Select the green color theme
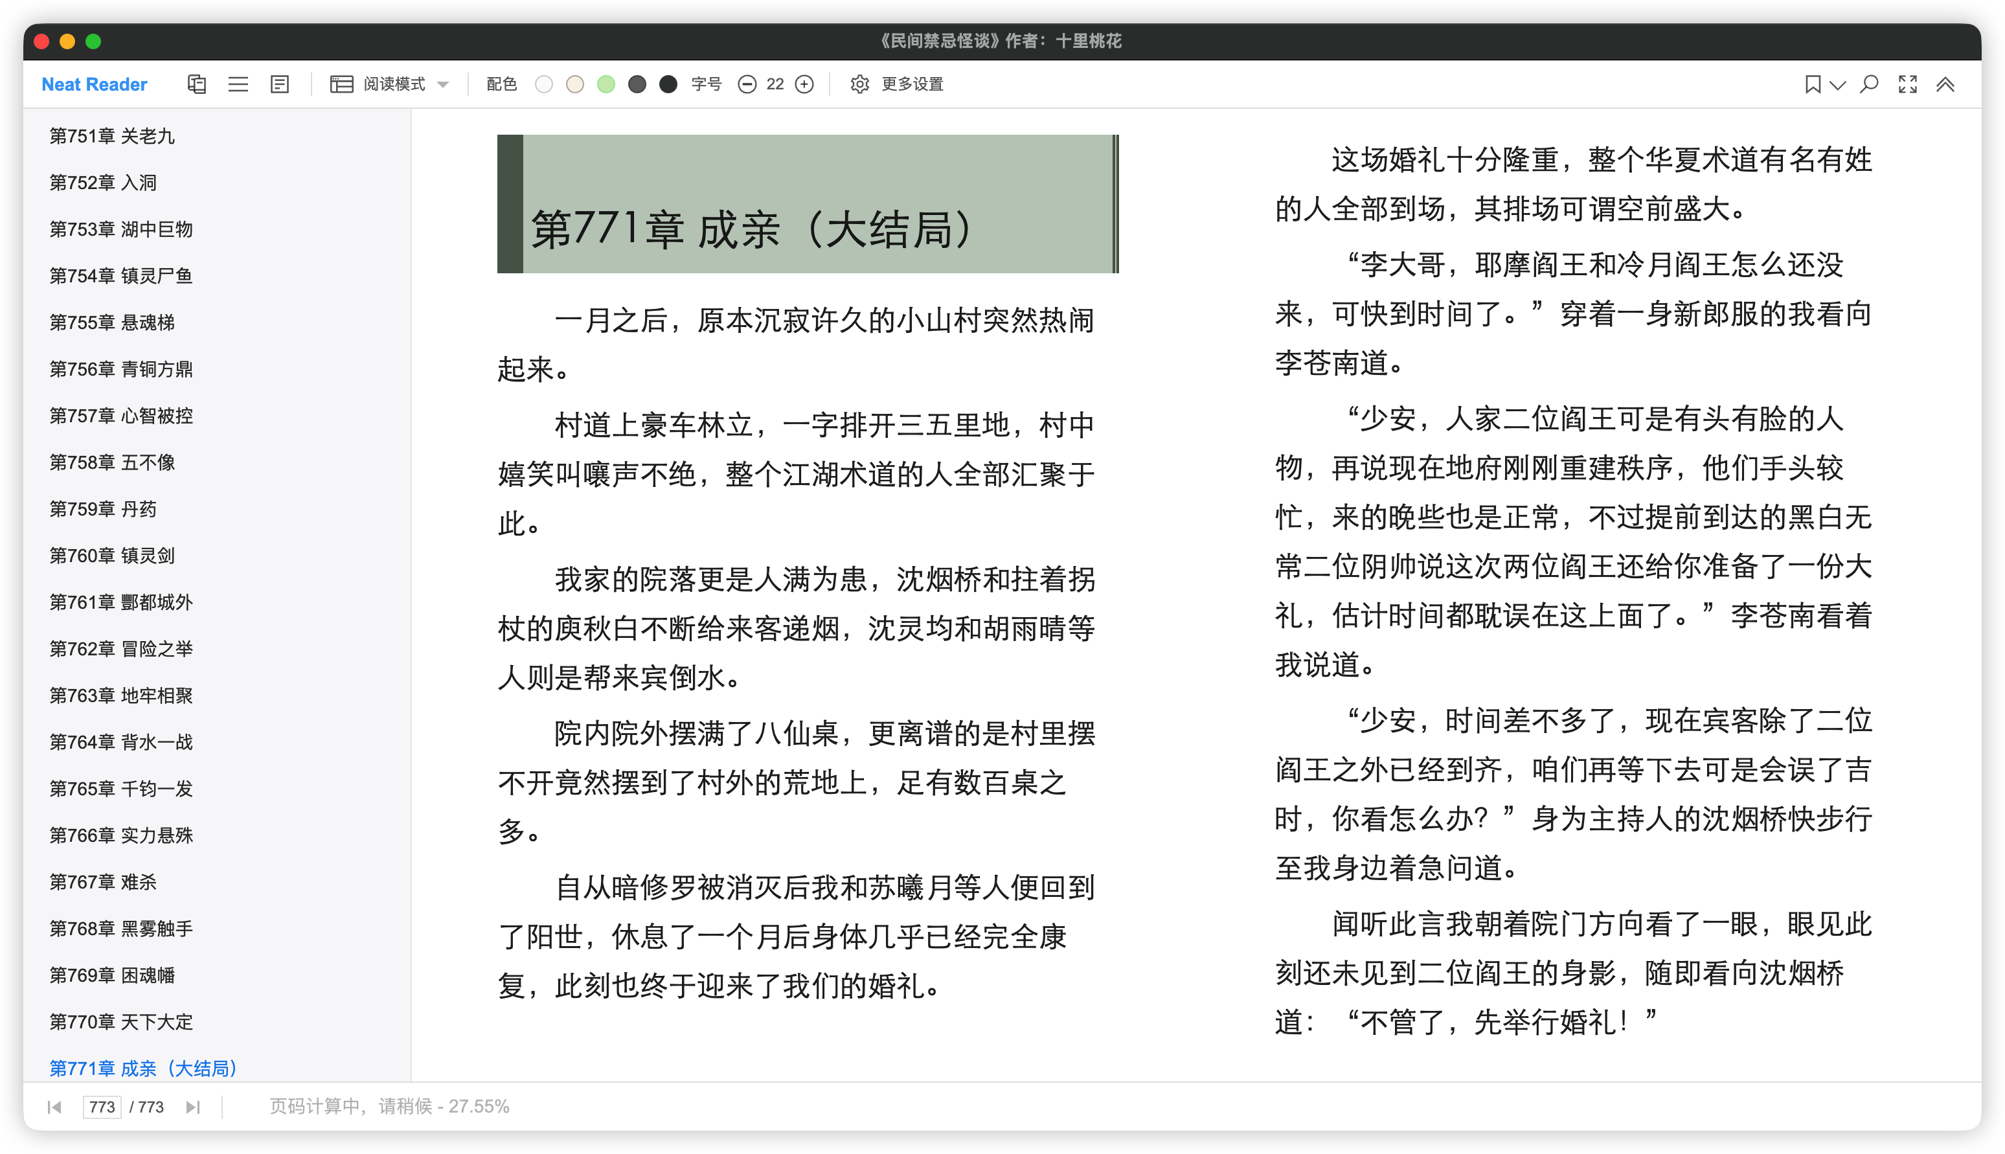This screenshot has width=2005, height=1154. [x=606, y=84]
